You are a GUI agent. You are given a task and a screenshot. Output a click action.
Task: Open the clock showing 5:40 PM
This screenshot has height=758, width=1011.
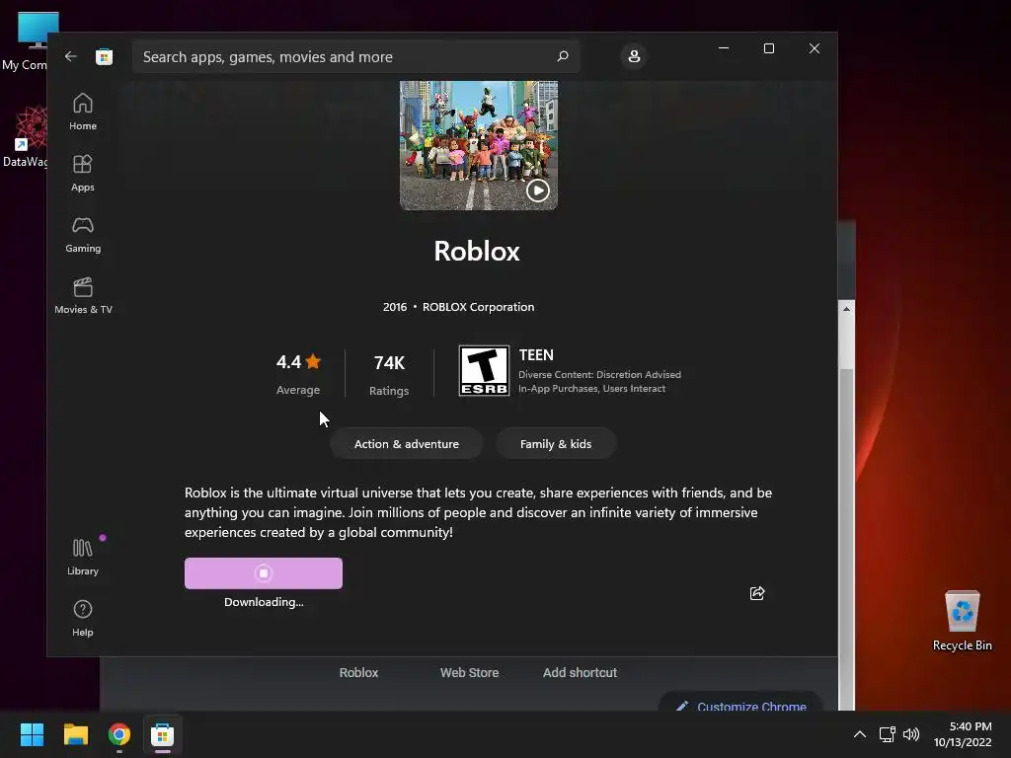[963, 734]
